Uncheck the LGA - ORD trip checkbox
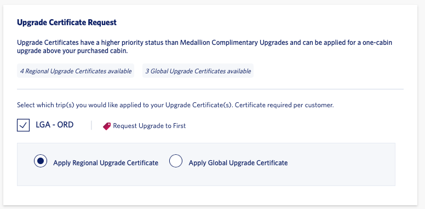 (24, 125)
